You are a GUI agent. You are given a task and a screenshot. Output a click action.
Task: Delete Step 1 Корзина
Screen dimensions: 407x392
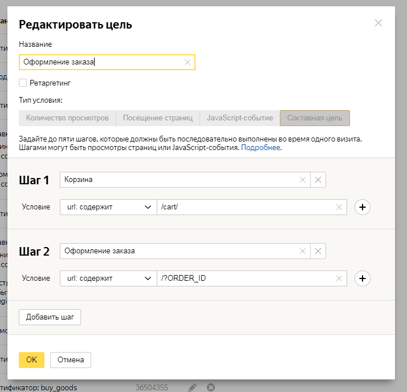point(318,180)
